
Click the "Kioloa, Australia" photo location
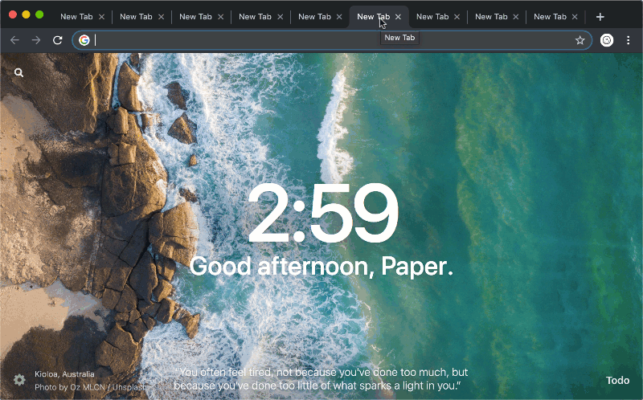point(64,374)
